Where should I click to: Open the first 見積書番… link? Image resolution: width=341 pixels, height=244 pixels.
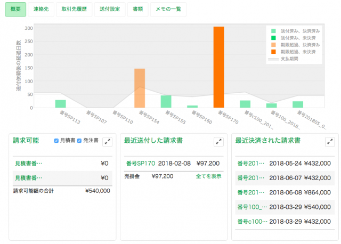(28, 164)
